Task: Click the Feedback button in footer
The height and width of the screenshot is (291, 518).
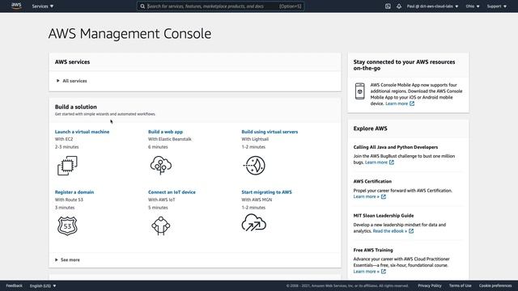Action: 15,285
